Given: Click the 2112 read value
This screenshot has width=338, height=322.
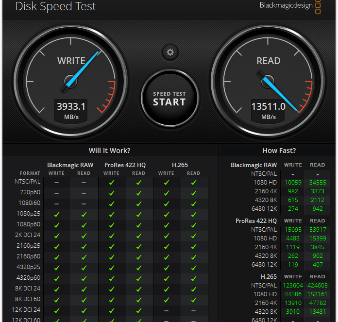Looking at the screenshot, I should (x=318, y=200).
